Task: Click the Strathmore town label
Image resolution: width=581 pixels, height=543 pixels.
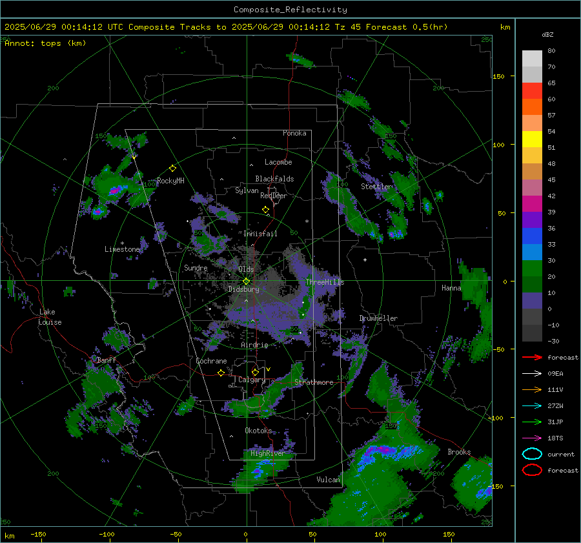Action: click(314, 382)
